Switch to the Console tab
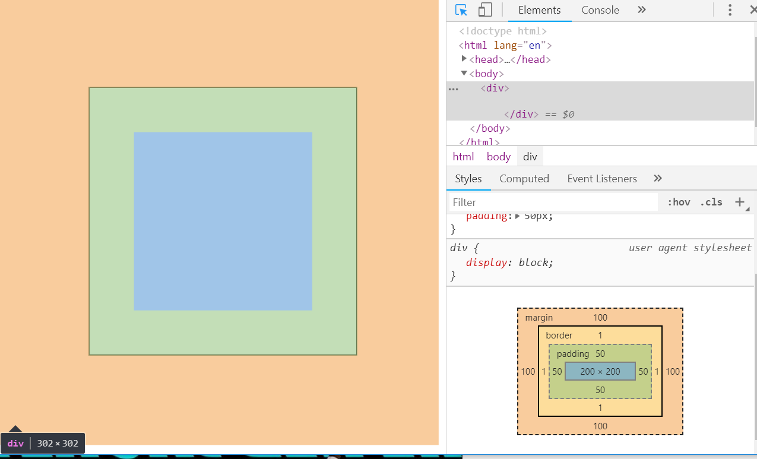This screenshot has width=757, height=459. (600, 10)
